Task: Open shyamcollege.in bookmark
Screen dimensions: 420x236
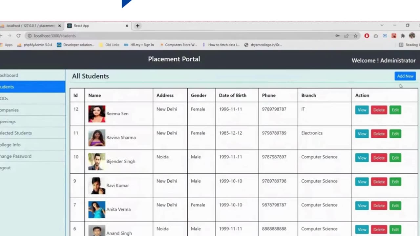Action: click(263, 45)
